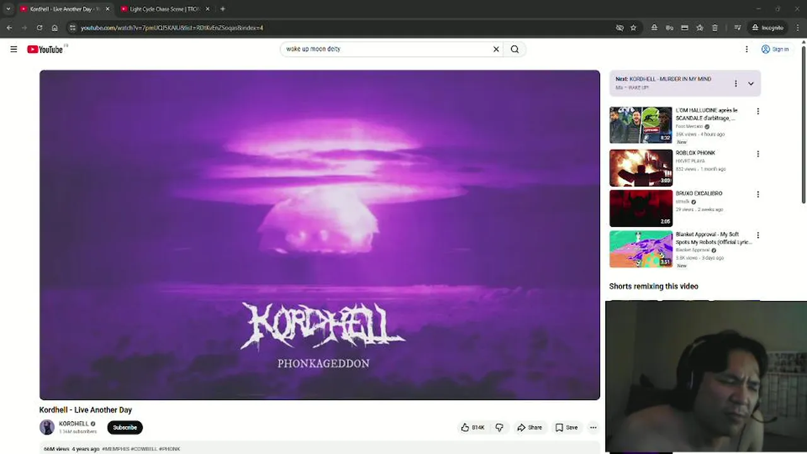The height and width of the screenshot is (454, 807).
Task: Click the magnifier search button
Action: click(x=515, y=49)
